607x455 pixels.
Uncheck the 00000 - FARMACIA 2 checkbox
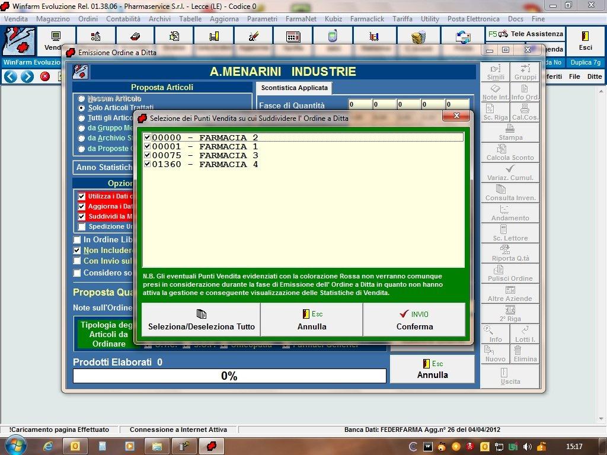tap(147, 137)
